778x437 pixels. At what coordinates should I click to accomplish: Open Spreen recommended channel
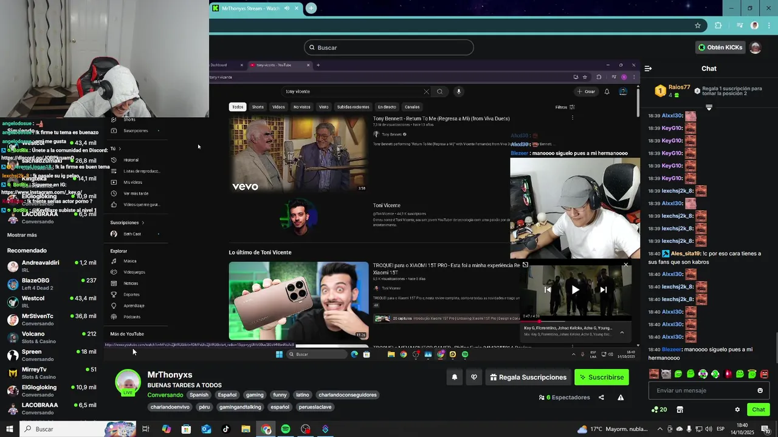[x=52, y=355]
